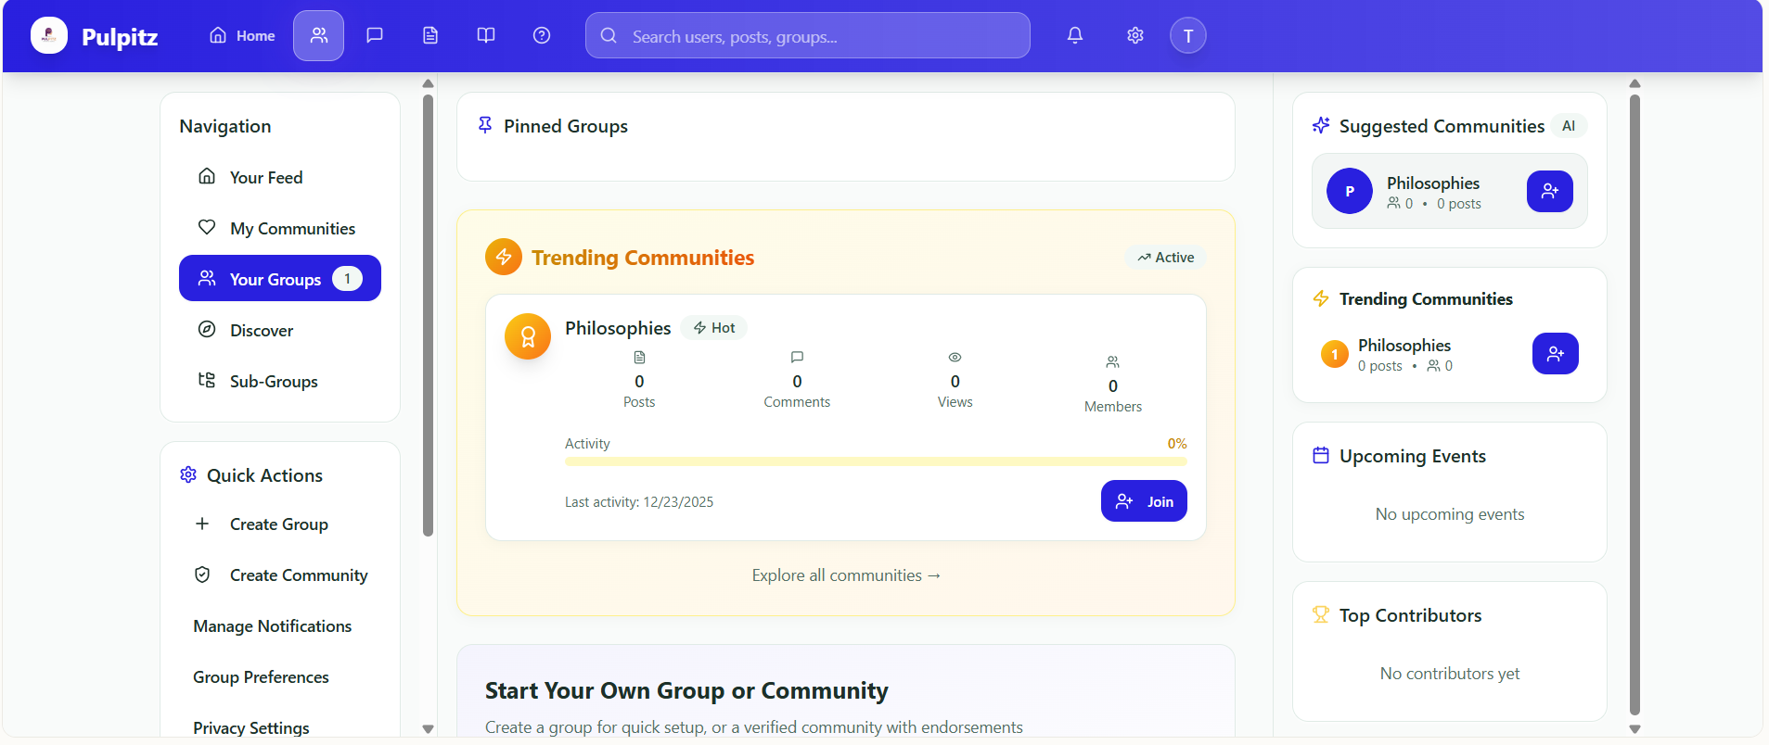Go to Home in top navbar
The width and height of the screenshot is (1769, 745).
tap(242, 36)
